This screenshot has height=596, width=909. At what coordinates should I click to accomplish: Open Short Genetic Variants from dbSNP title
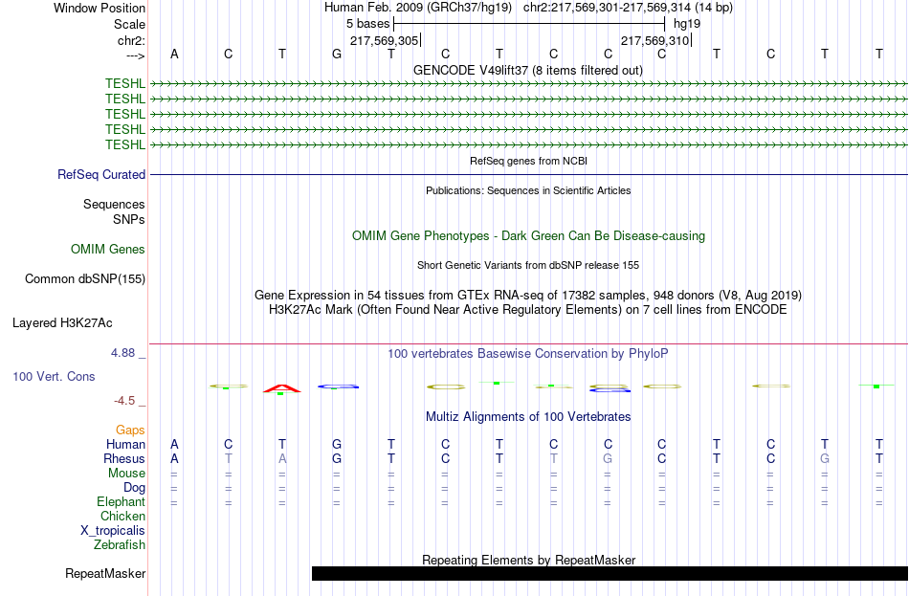[x=528, y=265]
